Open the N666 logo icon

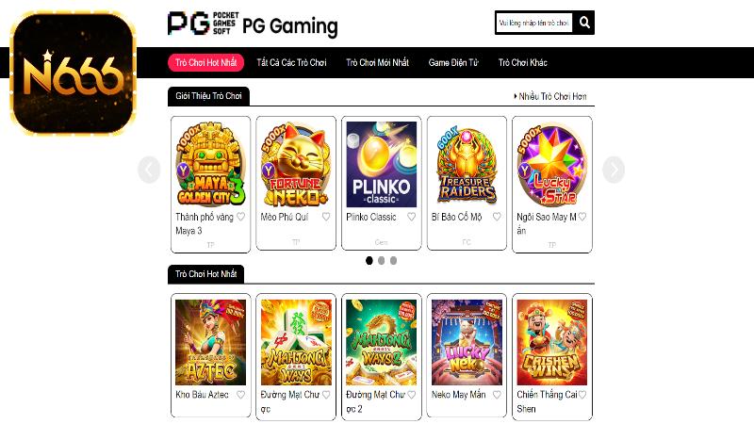(73, 73)
